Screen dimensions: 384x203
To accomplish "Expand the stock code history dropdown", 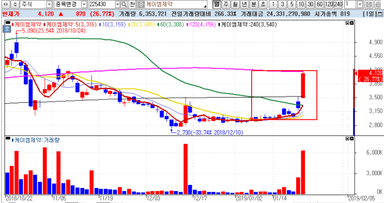I will 117,4.
